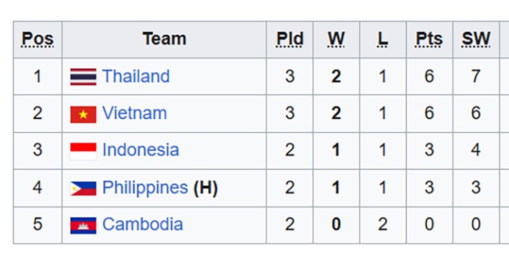This screenshot has width=509, height=268.
Task: Open the Thailand team link
Action: pyautogui.click(x=136, y=76)
